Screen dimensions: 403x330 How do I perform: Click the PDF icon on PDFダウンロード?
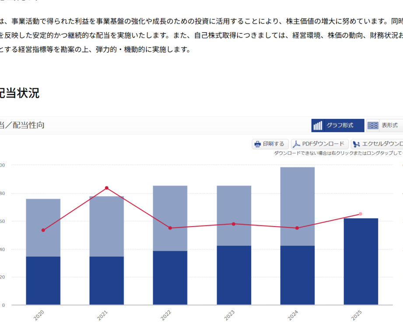tap(297, 144)
